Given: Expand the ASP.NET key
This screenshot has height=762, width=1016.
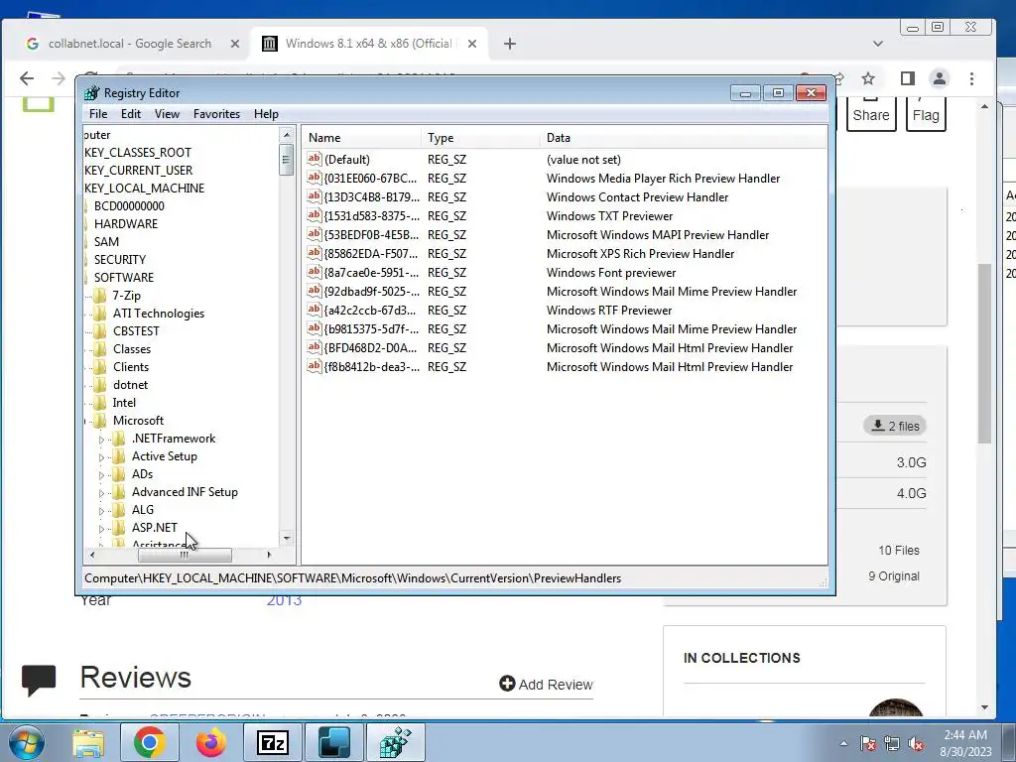Looking at the screenshot, I should tap(102, 529).
